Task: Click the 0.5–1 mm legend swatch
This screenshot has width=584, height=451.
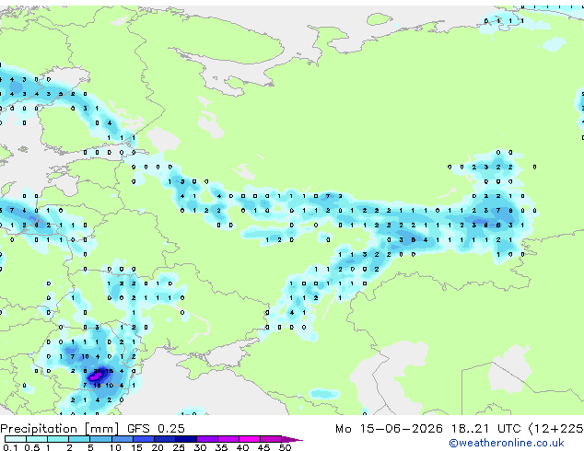Action: pos(37,439)
